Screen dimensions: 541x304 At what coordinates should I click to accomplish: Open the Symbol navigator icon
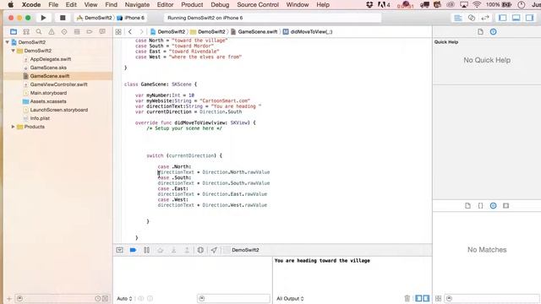pos(26,32)
